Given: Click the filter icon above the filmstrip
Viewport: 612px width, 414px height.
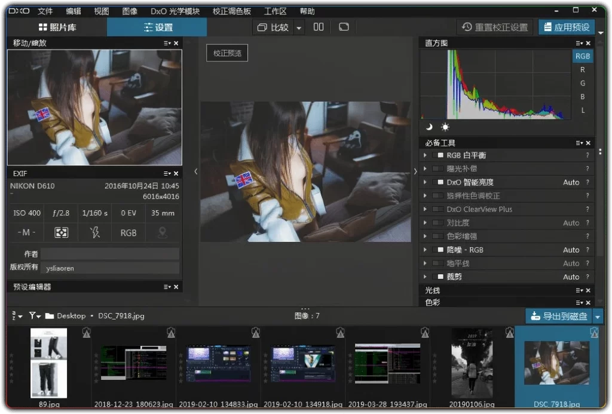Looking at the screenshot, I should (x=32, y=315).
